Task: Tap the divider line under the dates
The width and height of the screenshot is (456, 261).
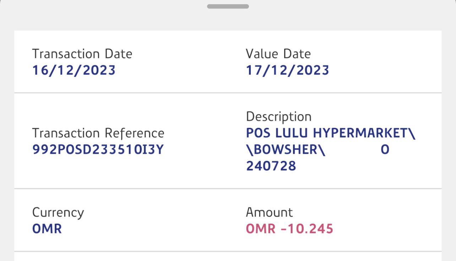Action: 228,93
